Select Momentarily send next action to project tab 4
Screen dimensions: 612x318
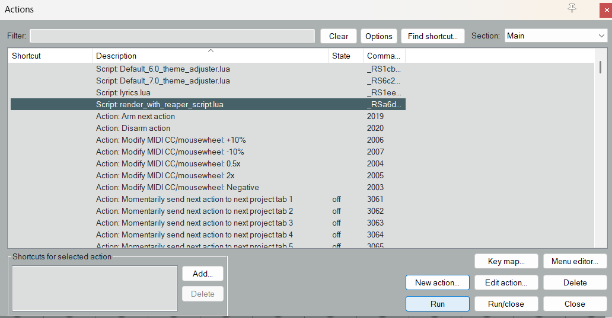tap(208, 235)
